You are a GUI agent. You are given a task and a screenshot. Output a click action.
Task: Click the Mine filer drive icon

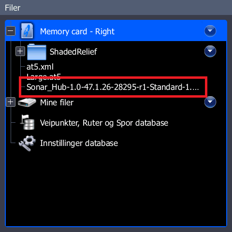27,102
